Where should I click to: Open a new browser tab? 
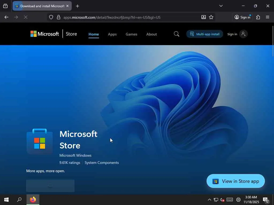click(77, 6)
